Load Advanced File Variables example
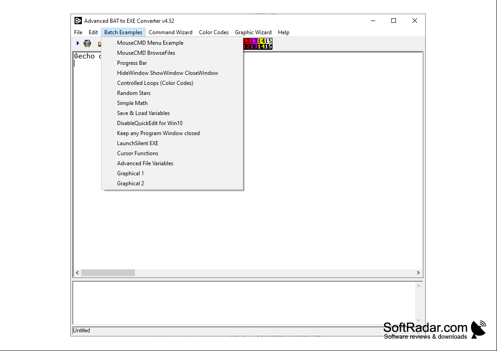 coord(172,163)
